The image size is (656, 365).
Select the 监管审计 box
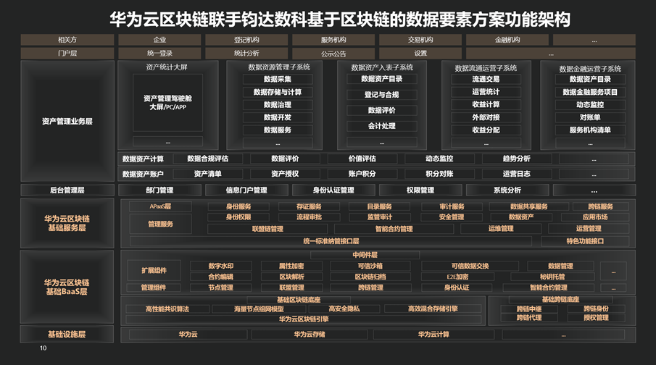[380, 217]
